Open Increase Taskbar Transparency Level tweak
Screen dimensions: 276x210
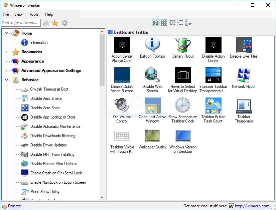(x=213, y=80)
